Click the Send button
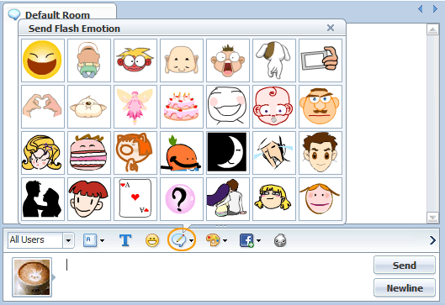The image size is (445, 305). click(x=405, y=265)
